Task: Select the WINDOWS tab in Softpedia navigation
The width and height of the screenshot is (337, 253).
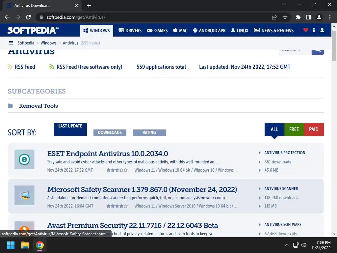Action: pos(97,31)
